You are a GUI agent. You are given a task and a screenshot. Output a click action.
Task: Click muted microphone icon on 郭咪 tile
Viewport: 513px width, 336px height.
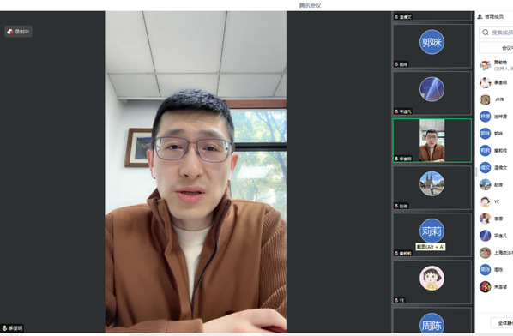point(396,64)
